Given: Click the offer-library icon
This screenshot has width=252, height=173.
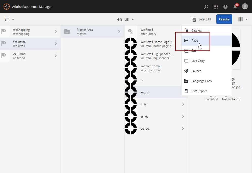Looking at the screenshot, I should point(131,32).
